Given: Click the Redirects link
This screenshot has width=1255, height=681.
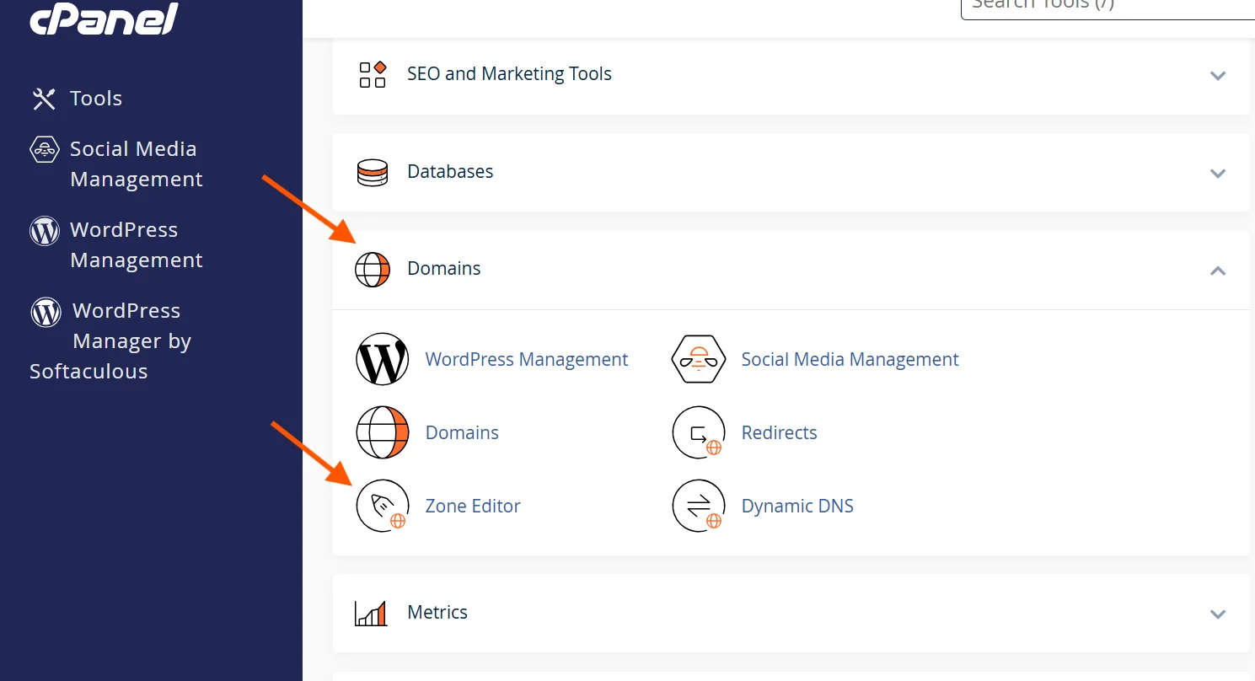Looking at the screenshot, I should coord(778,432).
